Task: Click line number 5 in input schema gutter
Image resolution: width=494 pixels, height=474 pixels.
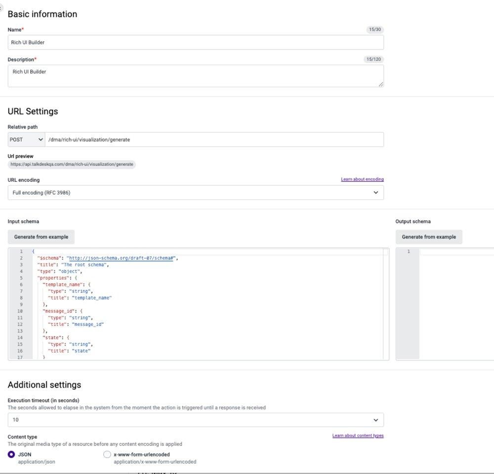Action: tap(21, 278)
